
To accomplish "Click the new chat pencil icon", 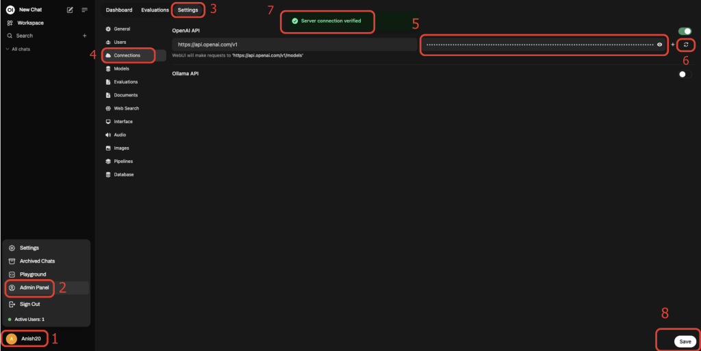I will point(70,10).
